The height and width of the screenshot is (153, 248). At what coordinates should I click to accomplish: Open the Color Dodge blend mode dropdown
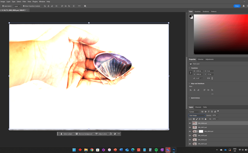tap(197, 115)
